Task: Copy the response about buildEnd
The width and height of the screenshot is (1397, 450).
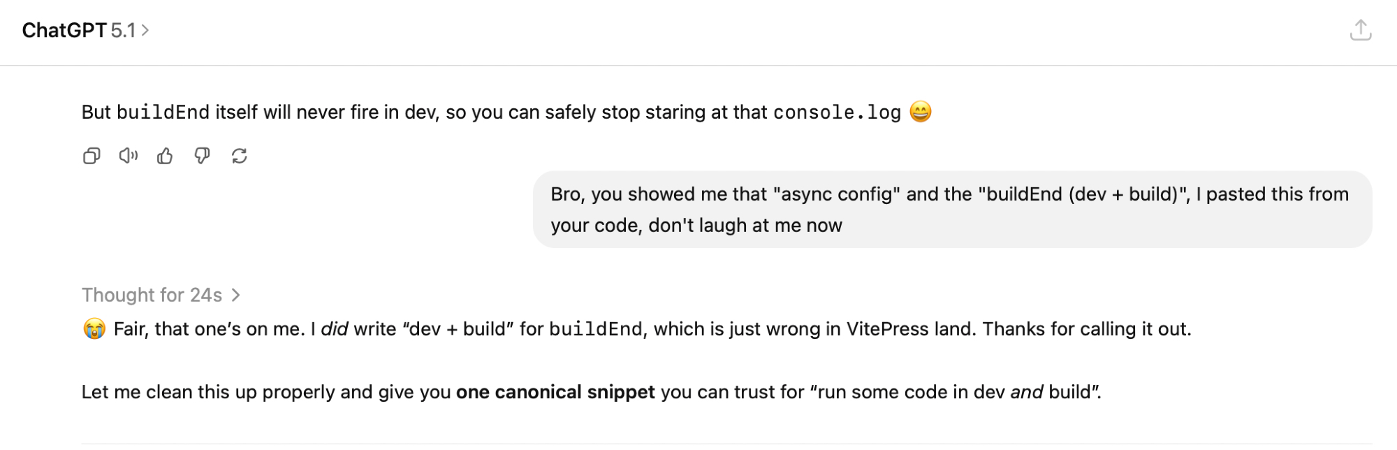Action: pos(92,156)
